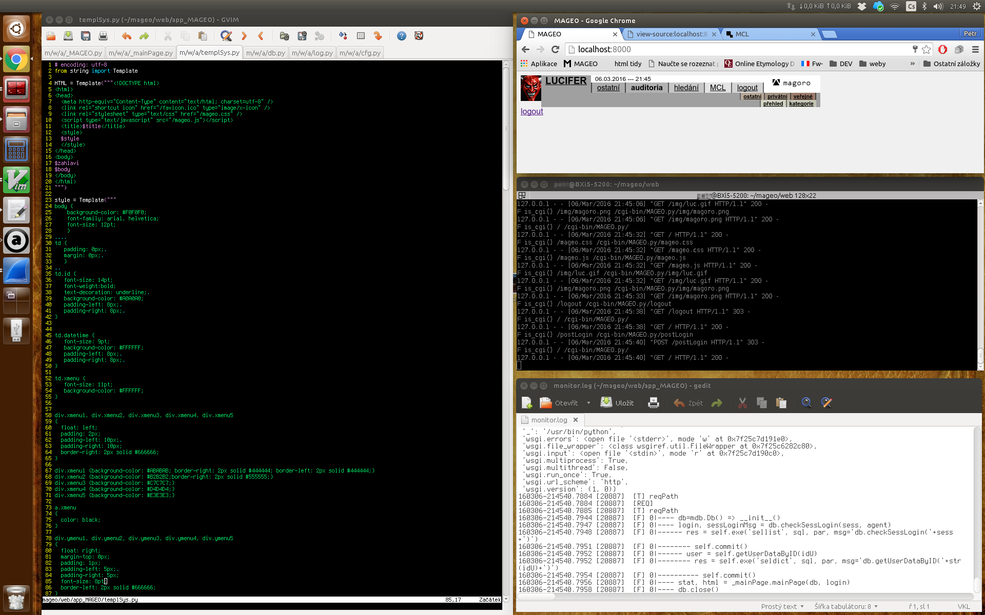This screenshot has width=985, height=615.
Task: Click the lifebuoy Find Help icon in GVIM
Action: click(419, 36)
